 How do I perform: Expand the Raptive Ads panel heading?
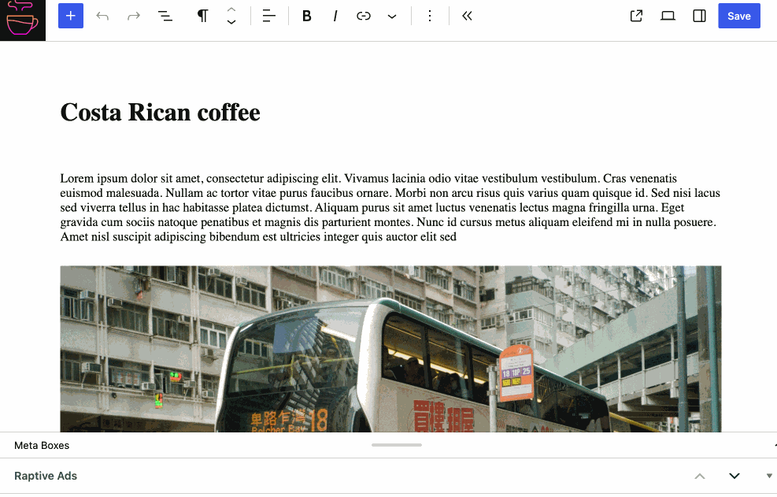coord(46,476)
